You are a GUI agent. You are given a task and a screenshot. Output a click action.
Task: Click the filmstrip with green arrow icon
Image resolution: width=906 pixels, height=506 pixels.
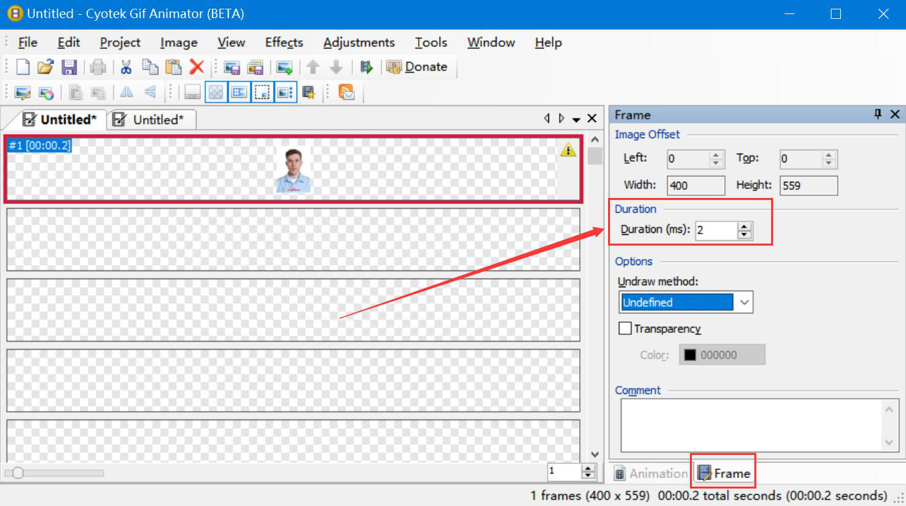click(x=366, y=67)
